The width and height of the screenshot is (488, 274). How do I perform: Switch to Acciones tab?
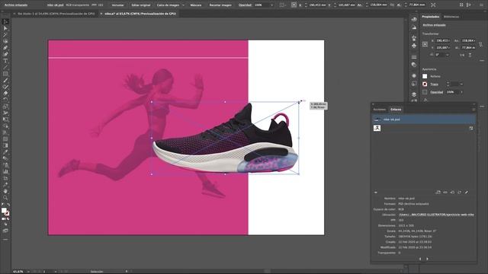[x=380, y=110]
